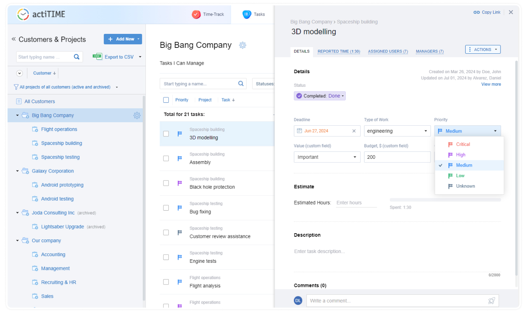The width and height of the screenshot is (527, 313).
Task: Open gear icon on Big Bang Company tree row
Action: click(137, 115)
